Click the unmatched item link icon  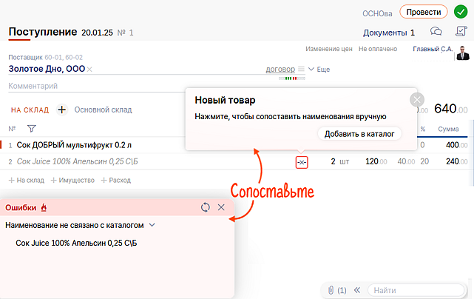point(301,162)
